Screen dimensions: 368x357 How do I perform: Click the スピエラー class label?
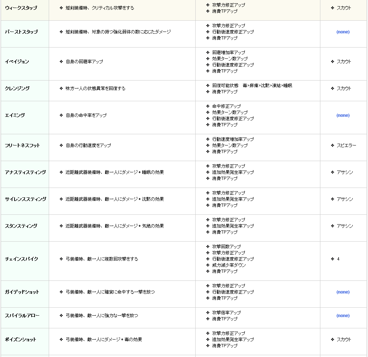pos(346,145)
